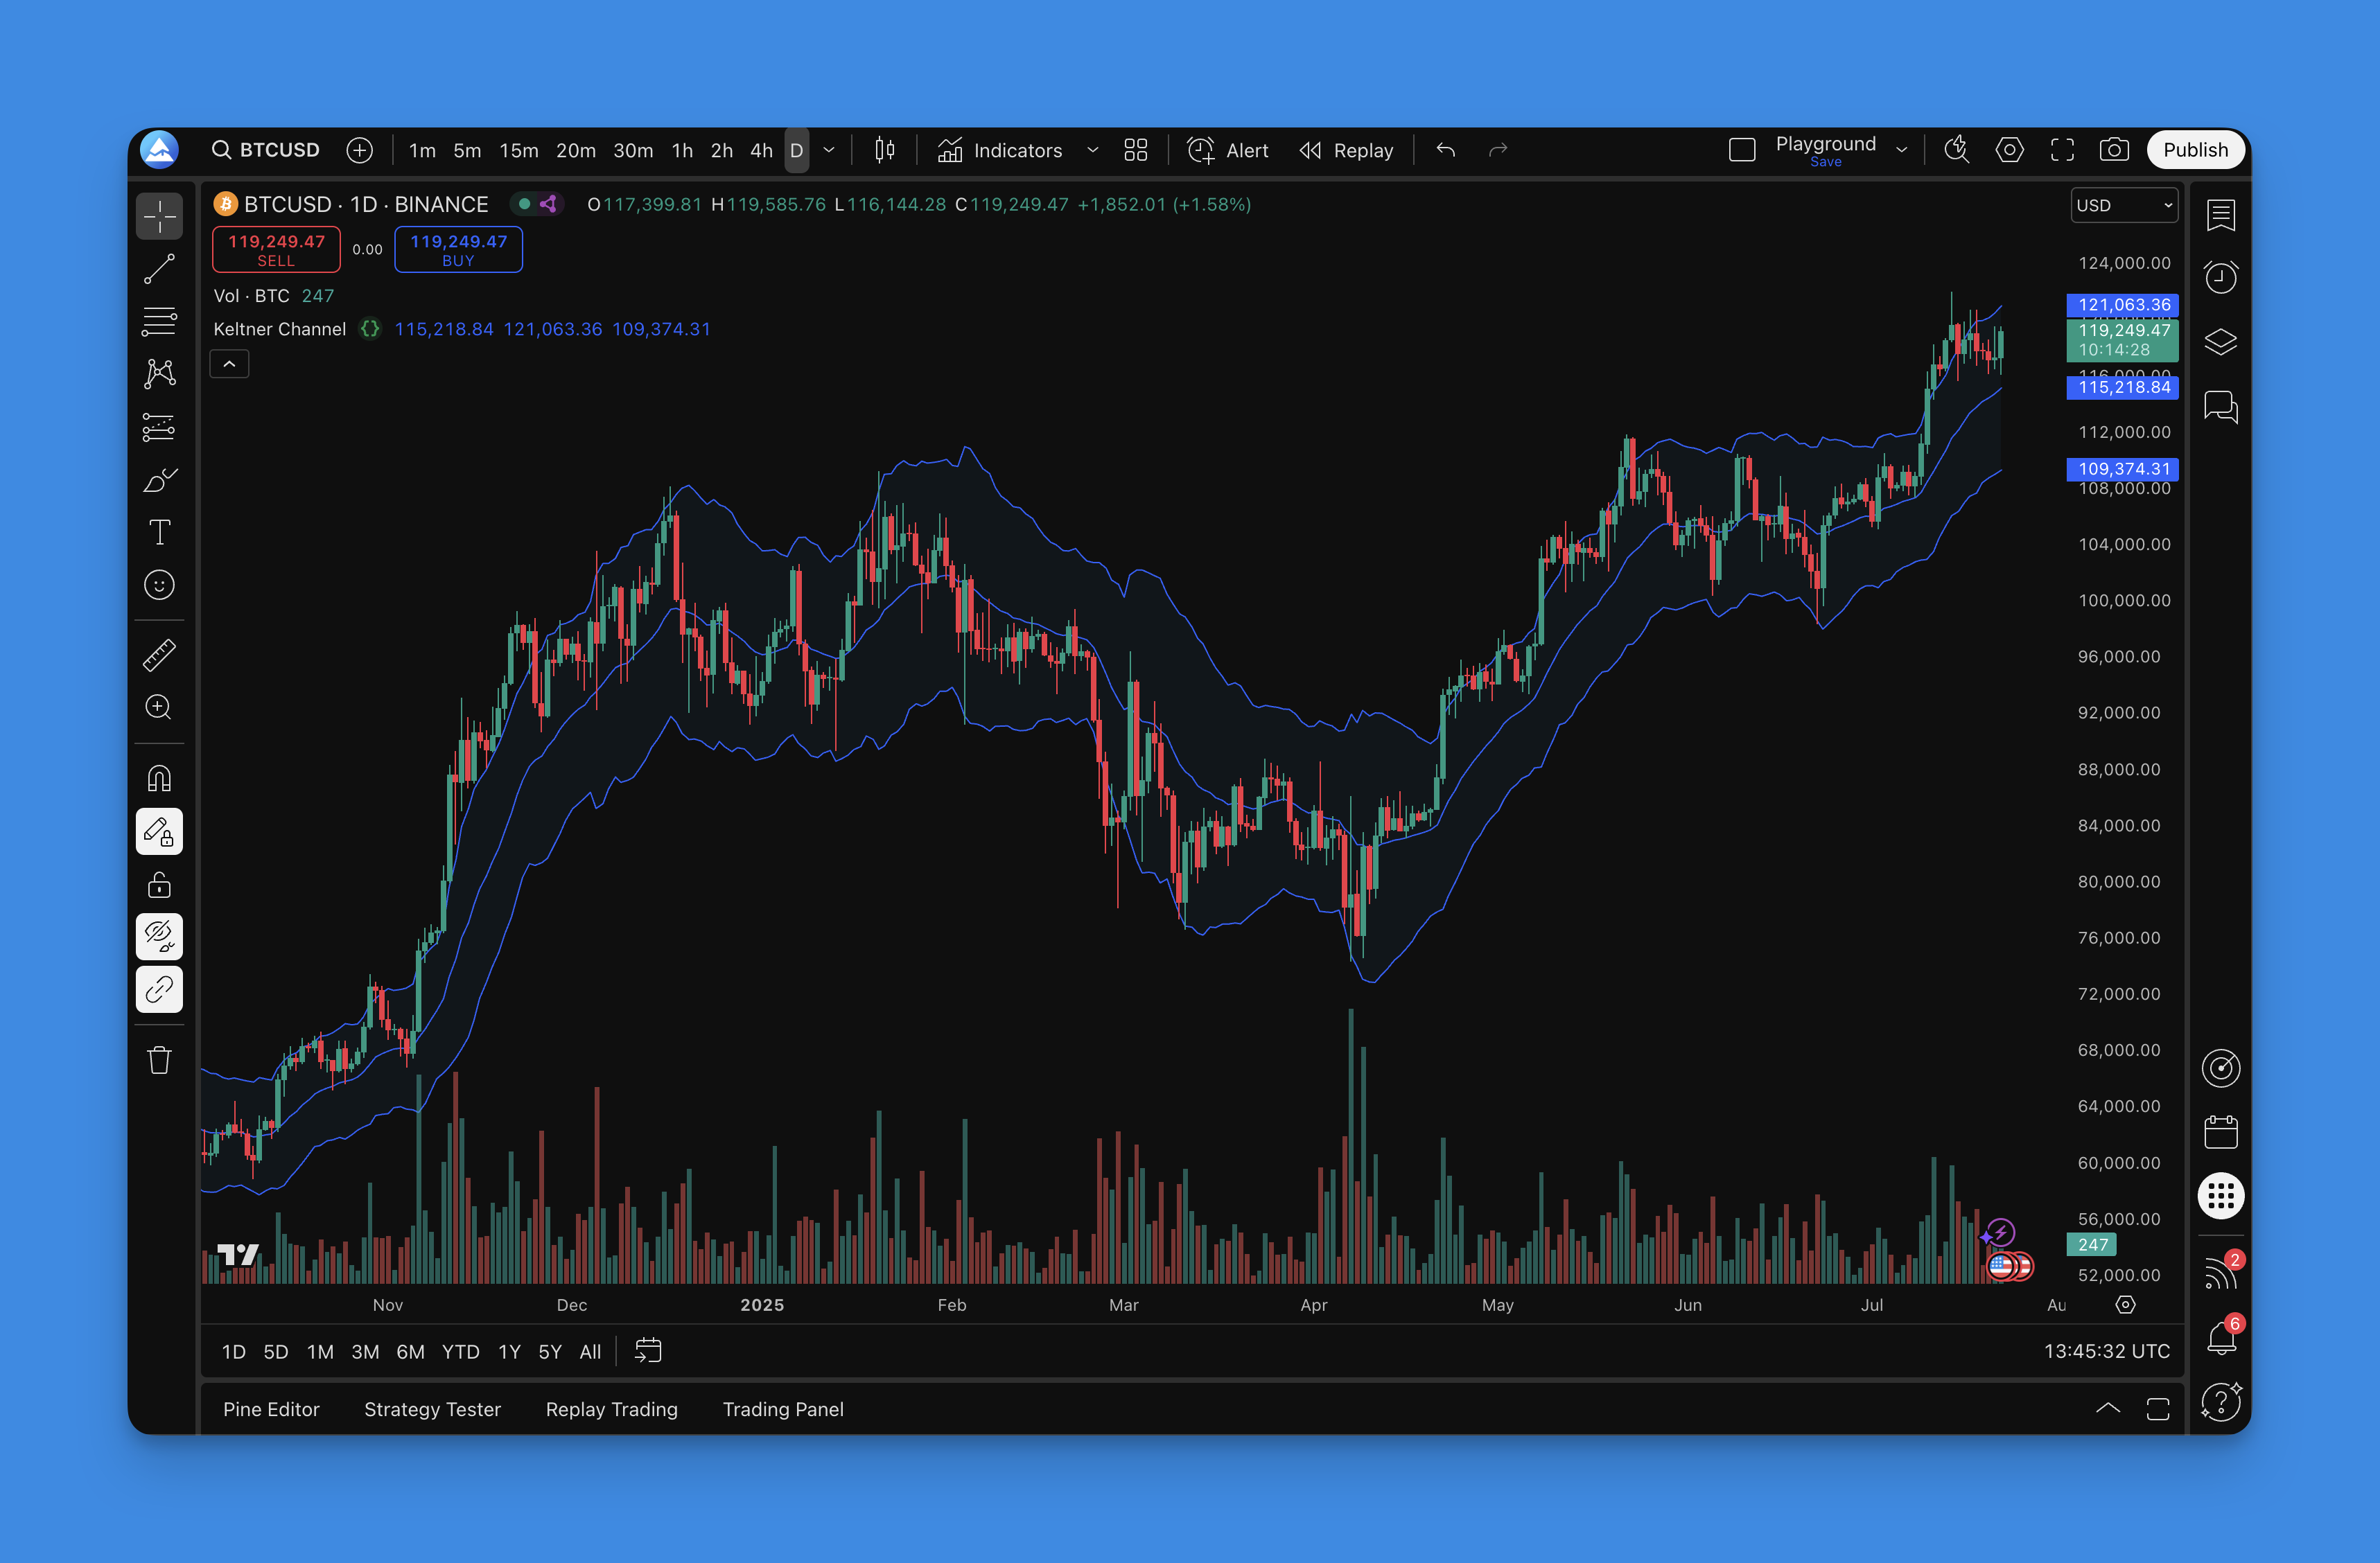Toggle magnet mode for drawings
This screenshot has height=1563, width=2380.
coord(159,779)
